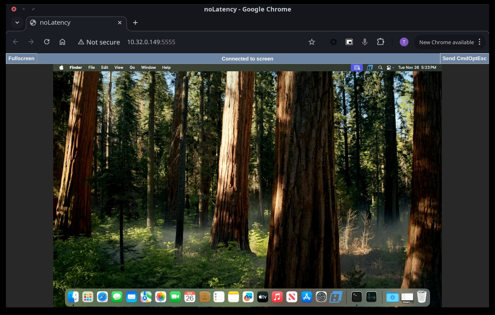Open the minimized stream window thumbnail in dock
Screen dimensions: 495x315
point(407,297)
